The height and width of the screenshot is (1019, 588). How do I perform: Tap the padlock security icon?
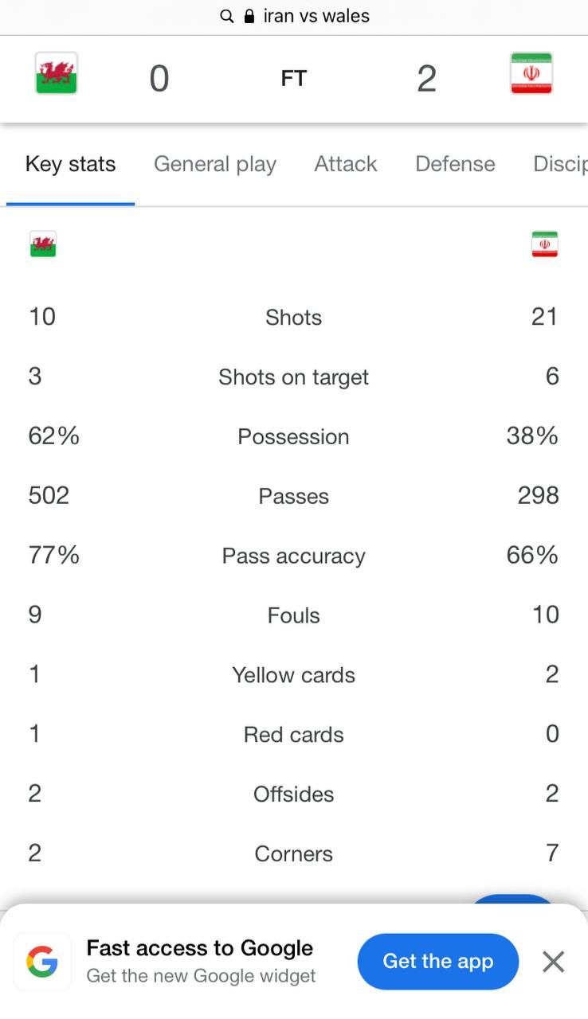249,16
